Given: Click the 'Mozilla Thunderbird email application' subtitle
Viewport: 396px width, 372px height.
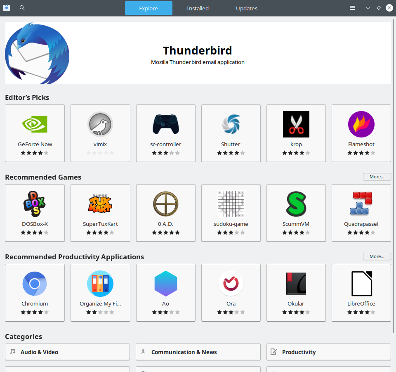Looking at the screenshot, I should [198, 62].
